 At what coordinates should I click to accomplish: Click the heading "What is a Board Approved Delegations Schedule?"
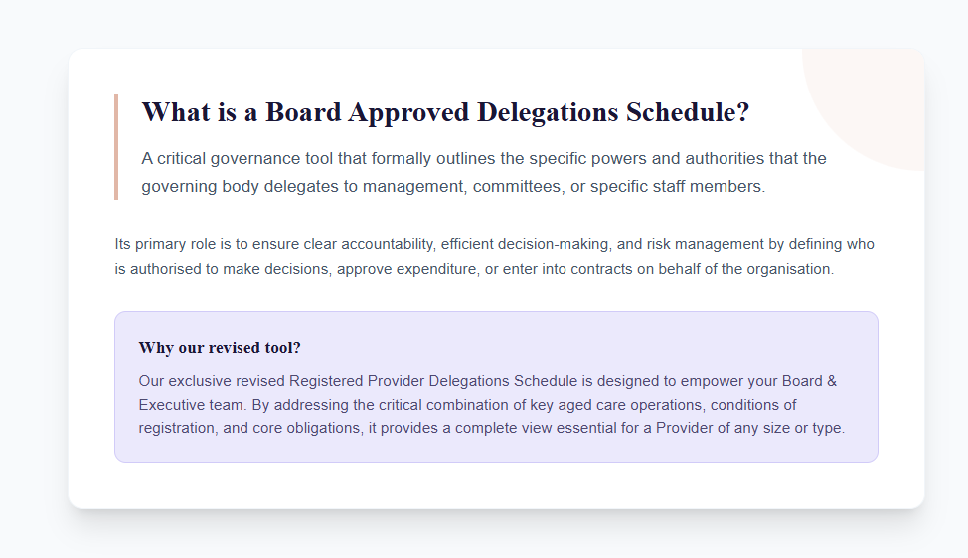pyautogui.click(x=445, y=112)
